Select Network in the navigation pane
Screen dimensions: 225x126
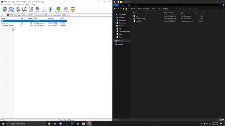(x=120, y=44)
